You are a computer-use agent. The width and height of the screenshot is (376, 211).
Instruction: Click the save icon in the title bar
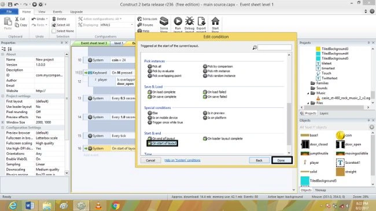pos(10,4)
